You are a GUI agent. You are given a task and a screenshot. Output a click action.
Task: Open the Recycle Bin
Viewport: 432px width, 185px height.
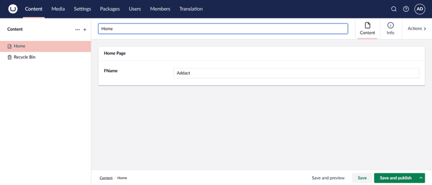tap(24, 57)
